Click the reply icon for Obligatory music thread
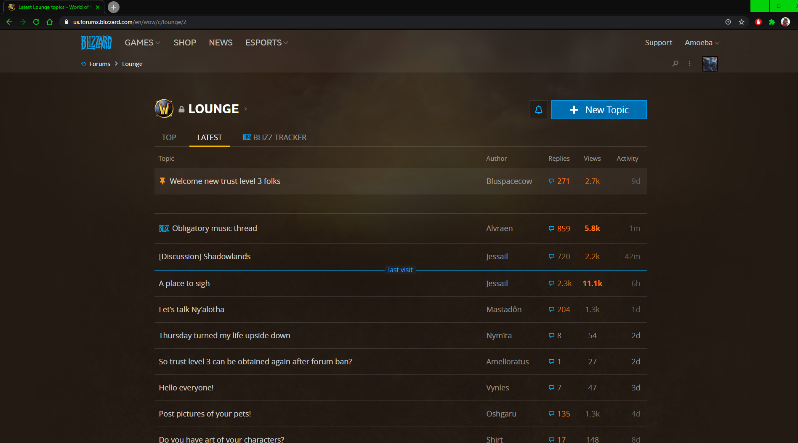This screenshot has width=798, height=443. pyautogui.click(x=551, y=228)
